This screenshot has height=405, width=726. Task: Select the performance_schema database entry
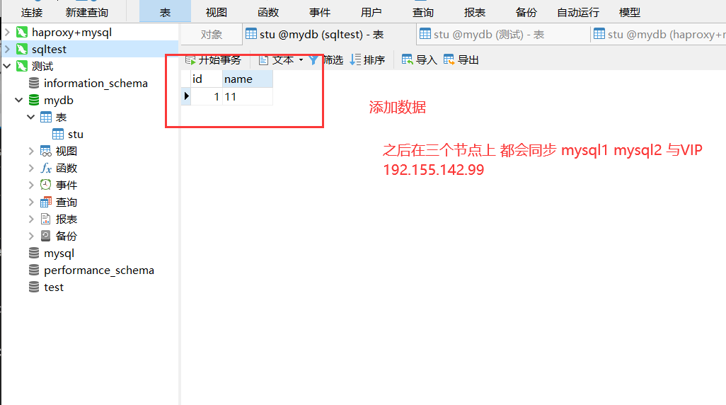99,270
